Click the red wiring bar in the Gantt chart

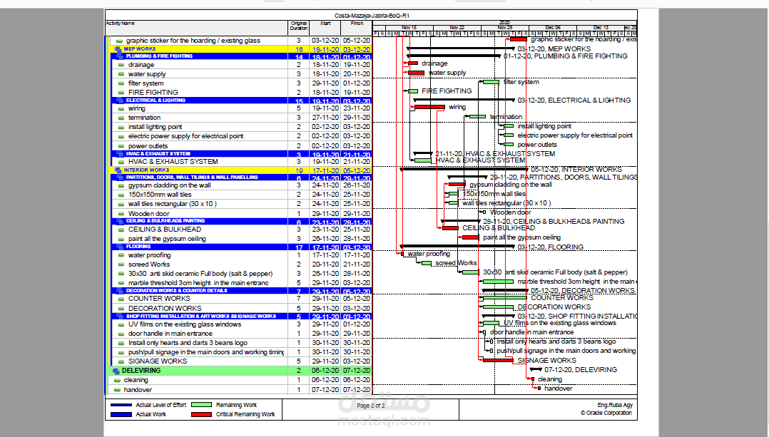[x=429, y=107]
